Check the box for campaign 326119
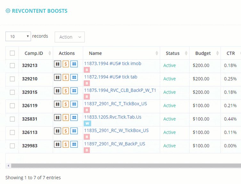The height and width of the screenshot is (184, 241). click(12, 105)
